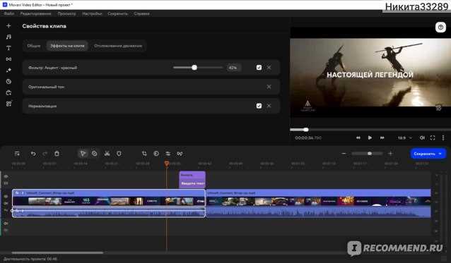451x263 pixels.
Task: Toggle the linked audio track icon
Action: pyautogui.click(x=6, y=210)
